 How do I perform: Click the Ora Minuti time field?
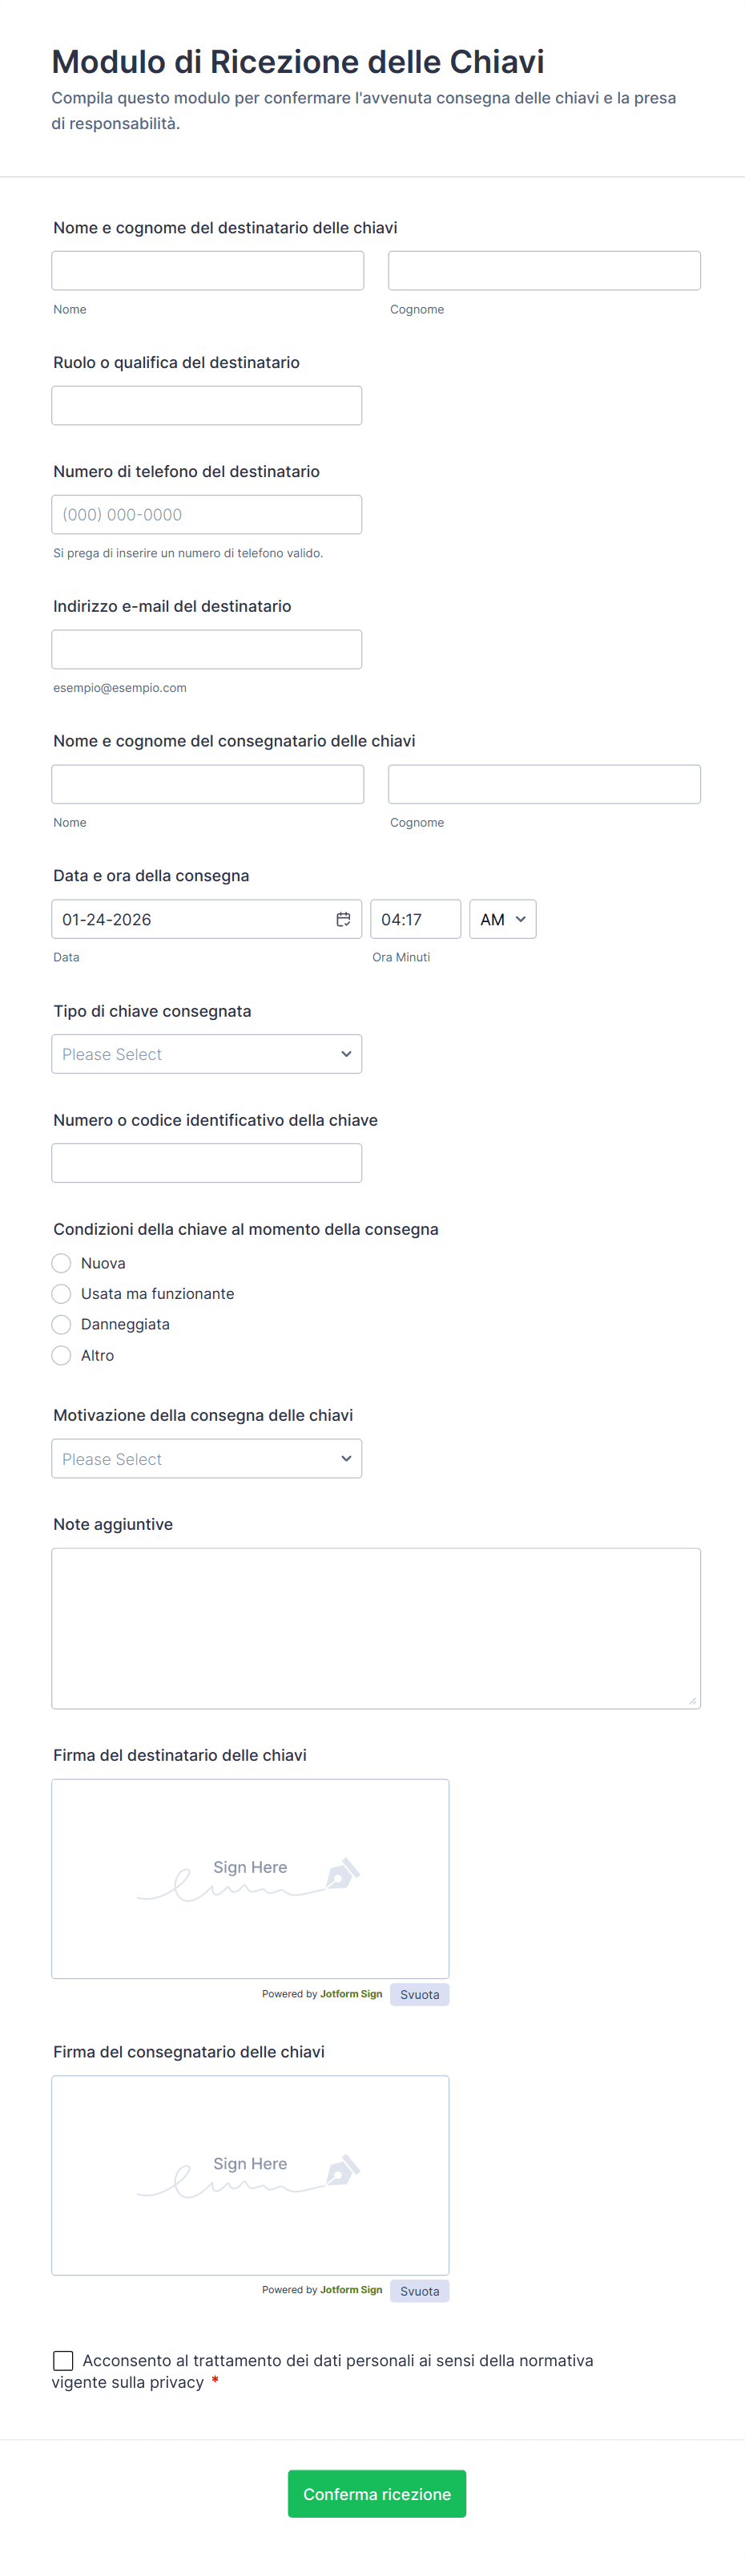[x=415, y=919]
